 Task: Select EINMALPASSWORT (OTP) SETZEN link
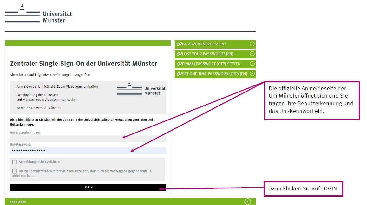coord(211,64)
